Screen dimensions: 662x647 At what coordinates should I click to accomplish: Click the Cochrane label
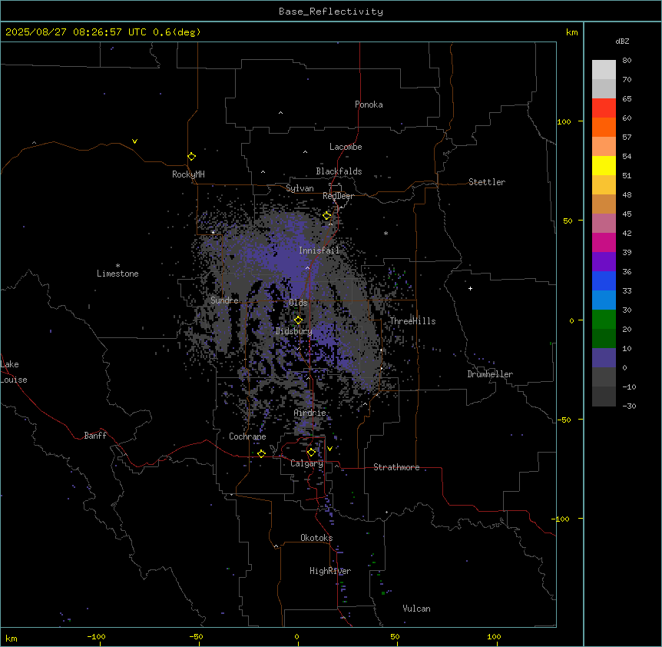pos(247,436)
